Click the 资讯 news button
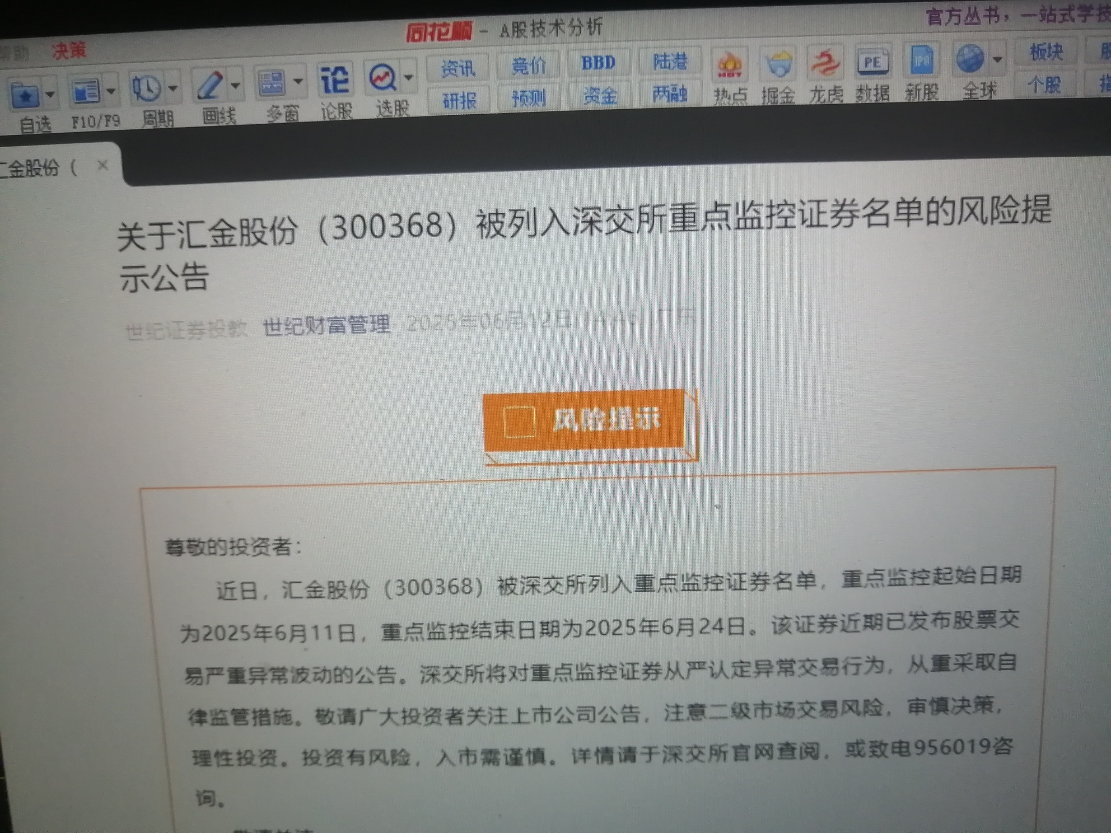Screen dimensions: 1111x833 [458, 69]
